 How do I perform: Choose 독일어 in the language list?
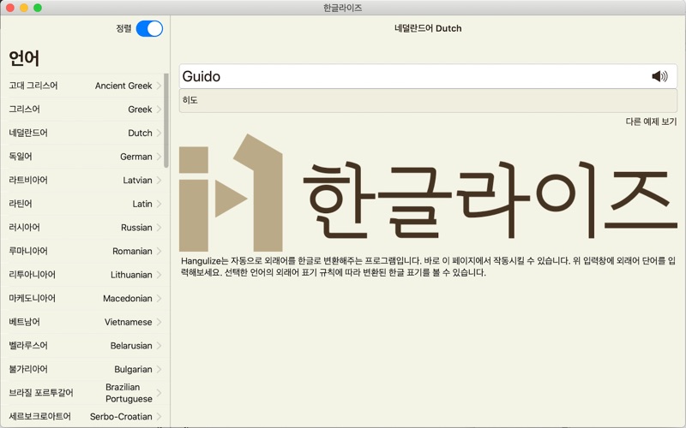click(x=21, y=157)
